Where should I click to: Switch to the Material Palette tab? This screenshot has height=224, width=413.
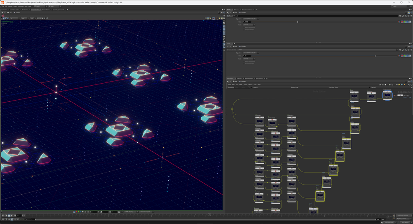249,78
